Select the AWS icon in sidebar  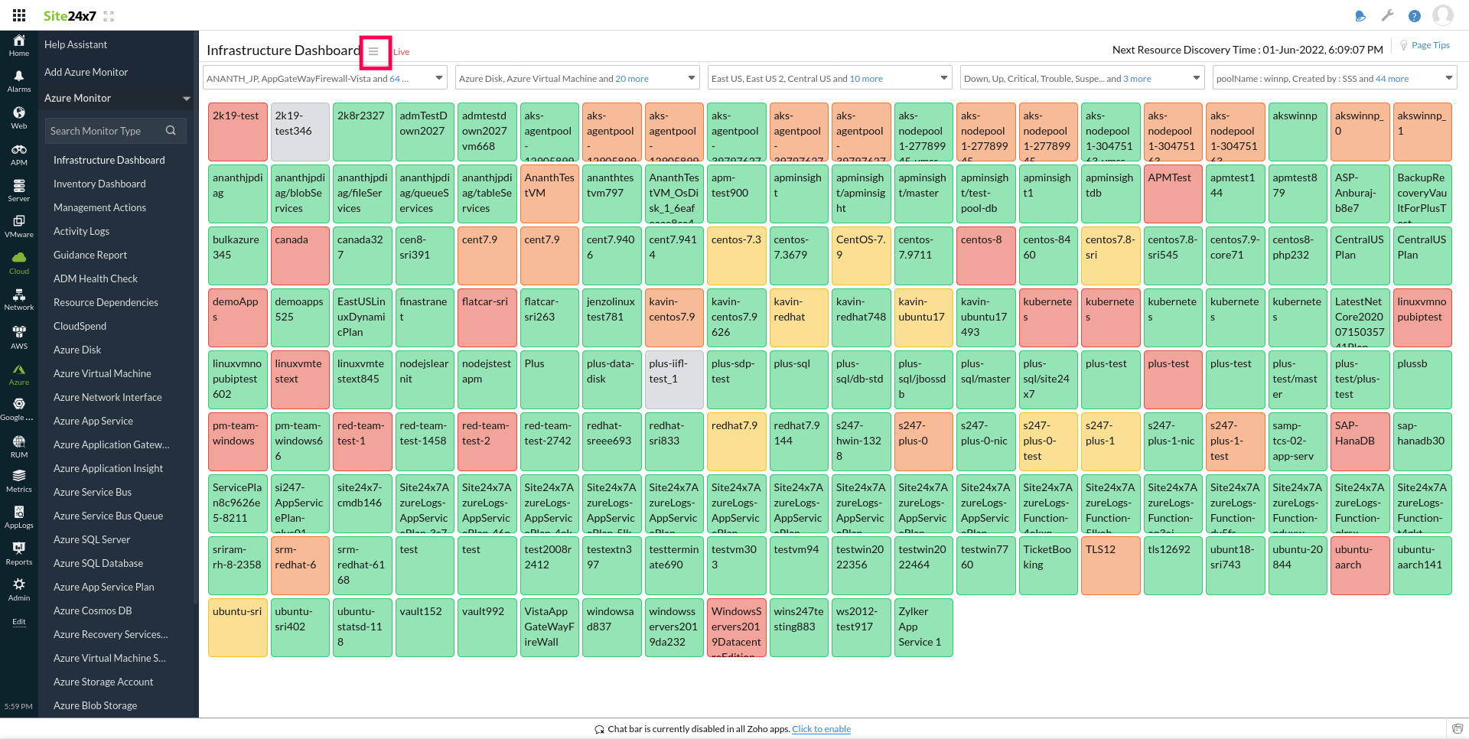pos(19,337)
